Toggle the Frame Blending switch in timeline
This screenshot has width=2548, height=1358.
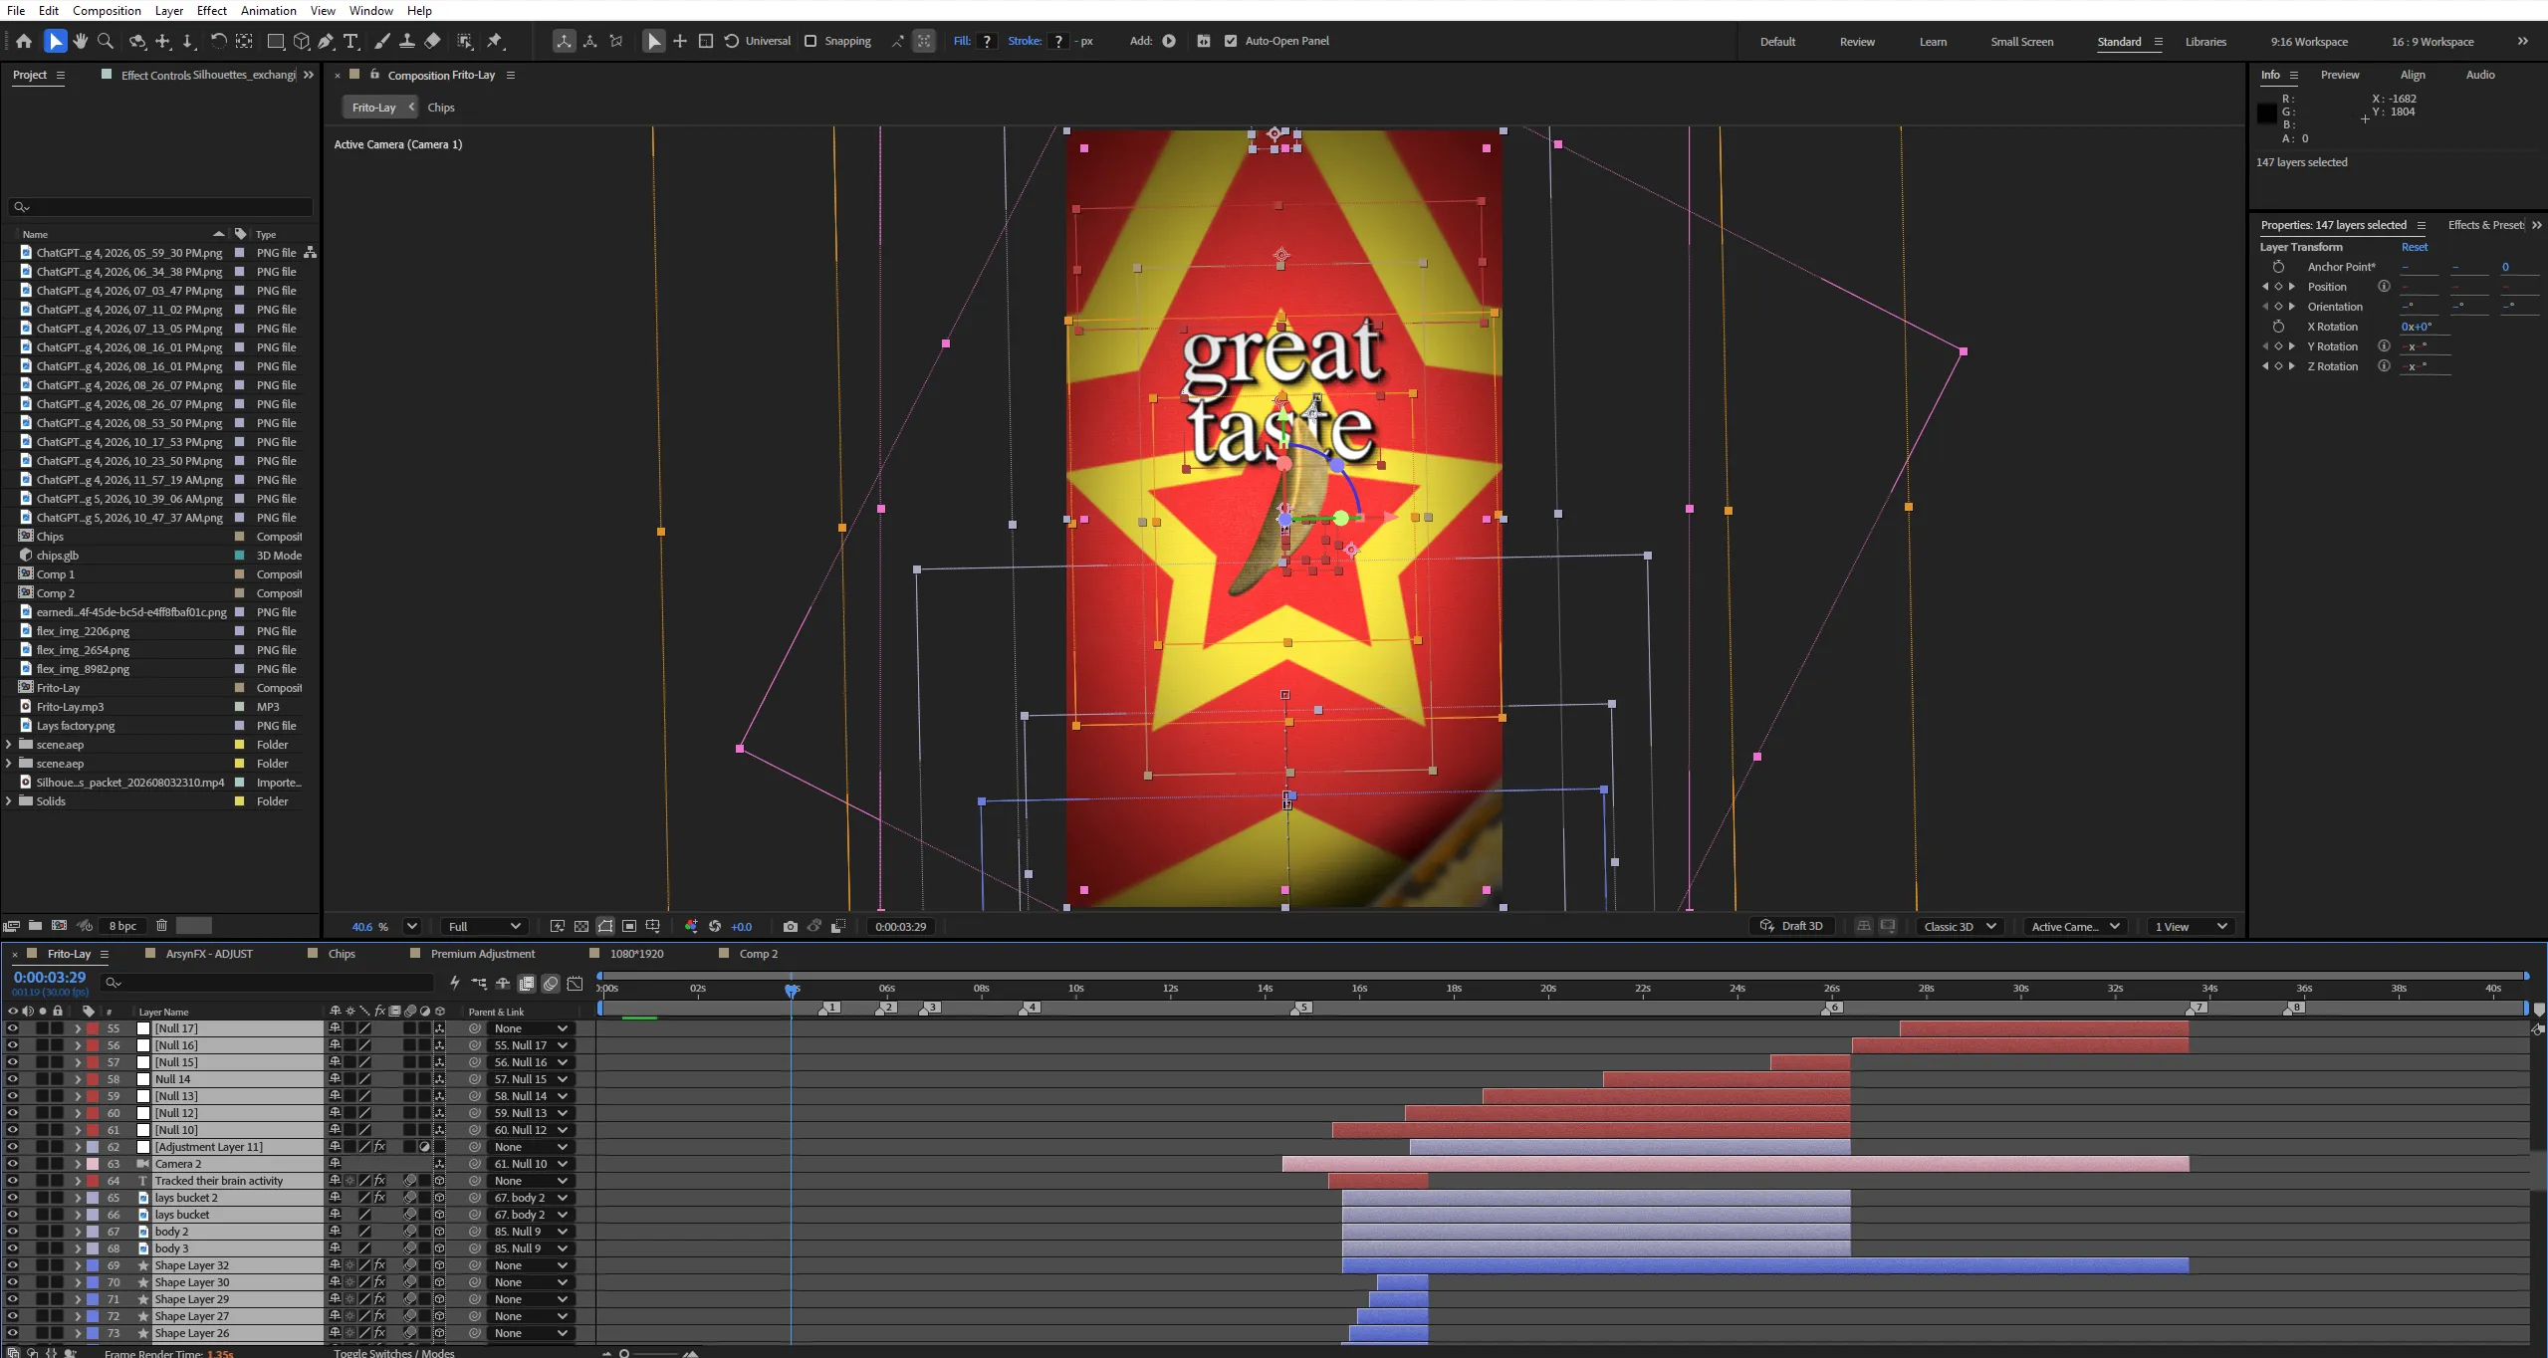pos(527,983)
